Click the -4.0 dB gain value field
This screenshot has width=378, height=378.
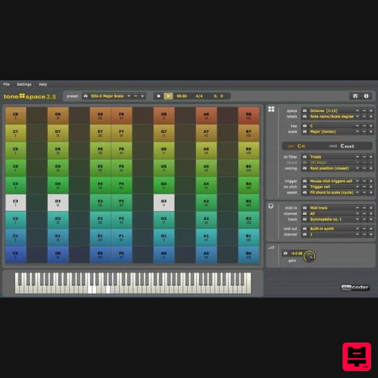pyautogui.click(x=296, y=253)
